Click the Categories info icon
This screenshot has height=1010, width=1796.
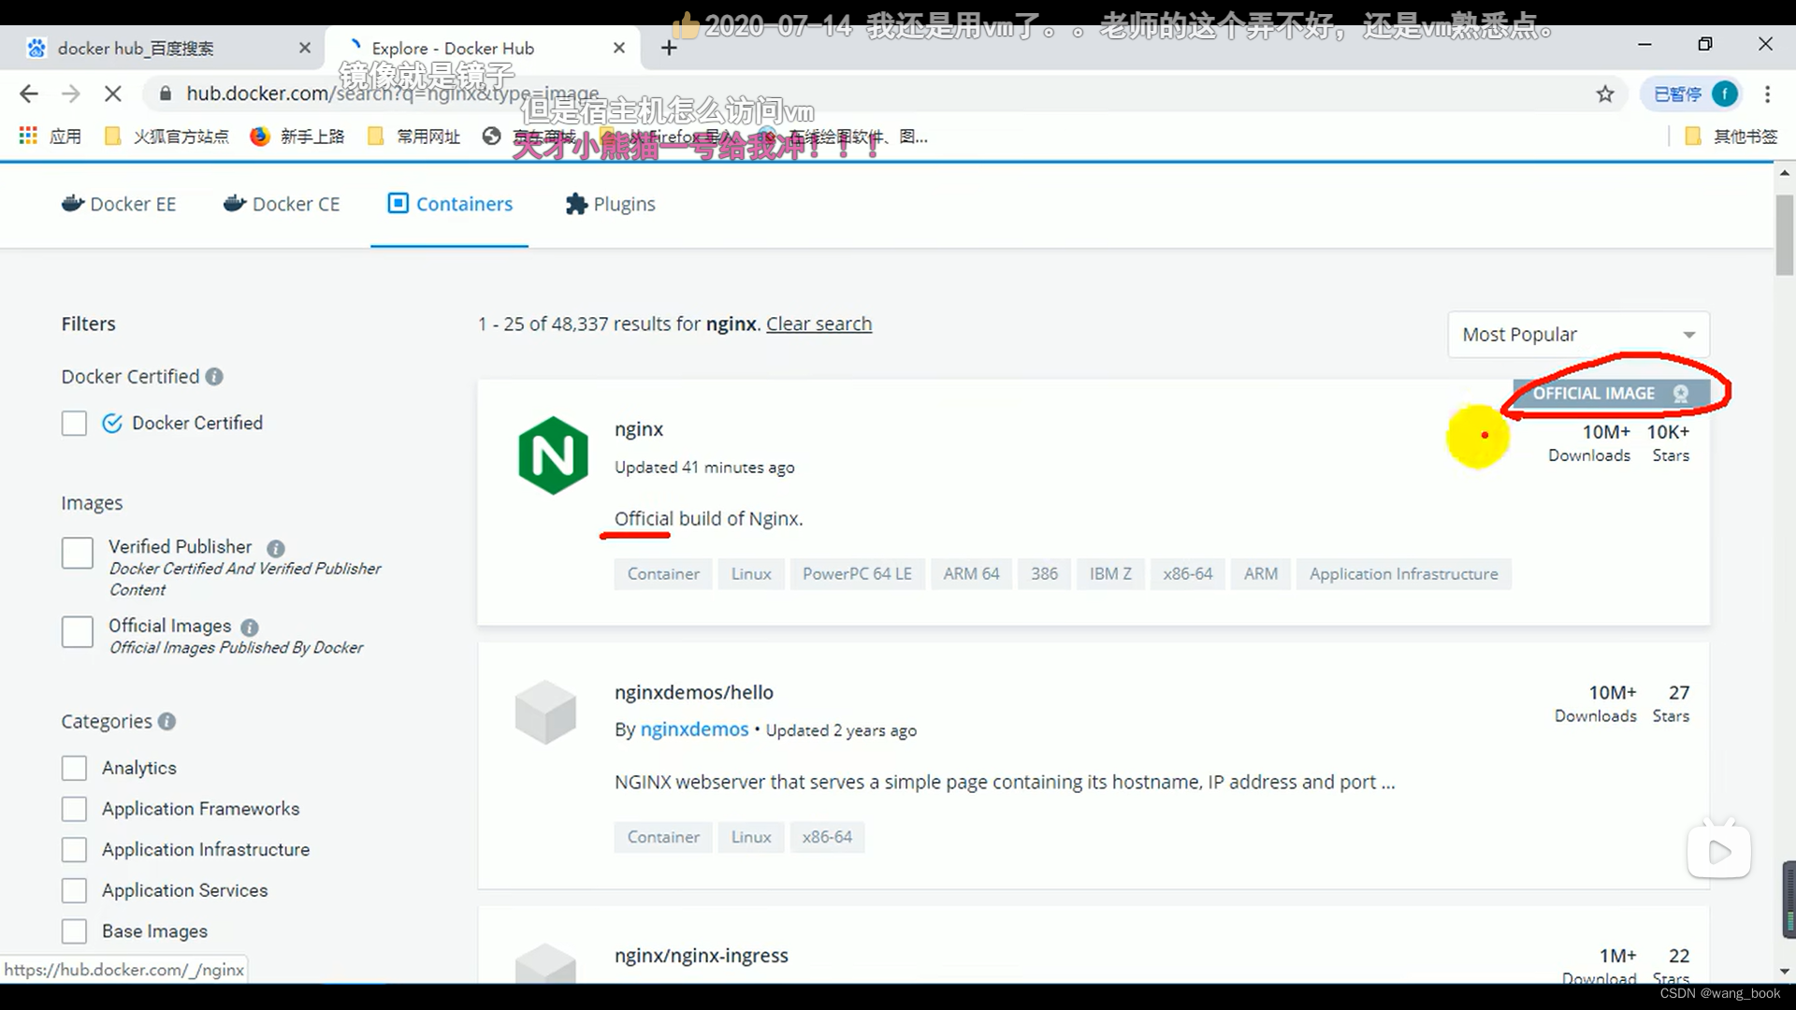(167, 722)
